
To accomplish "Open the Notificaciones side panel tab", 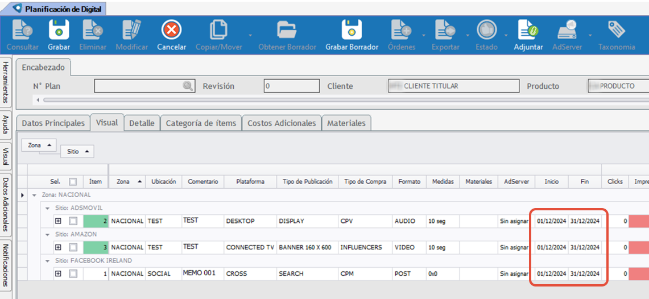I will [x=6, y=265].
